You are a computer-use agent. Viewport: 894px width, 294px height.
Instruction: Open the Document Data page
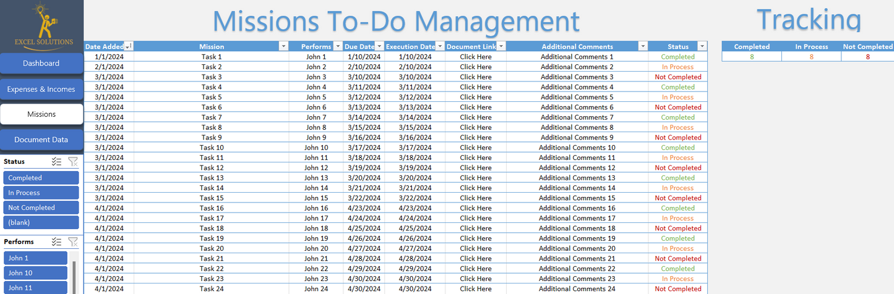41,140
